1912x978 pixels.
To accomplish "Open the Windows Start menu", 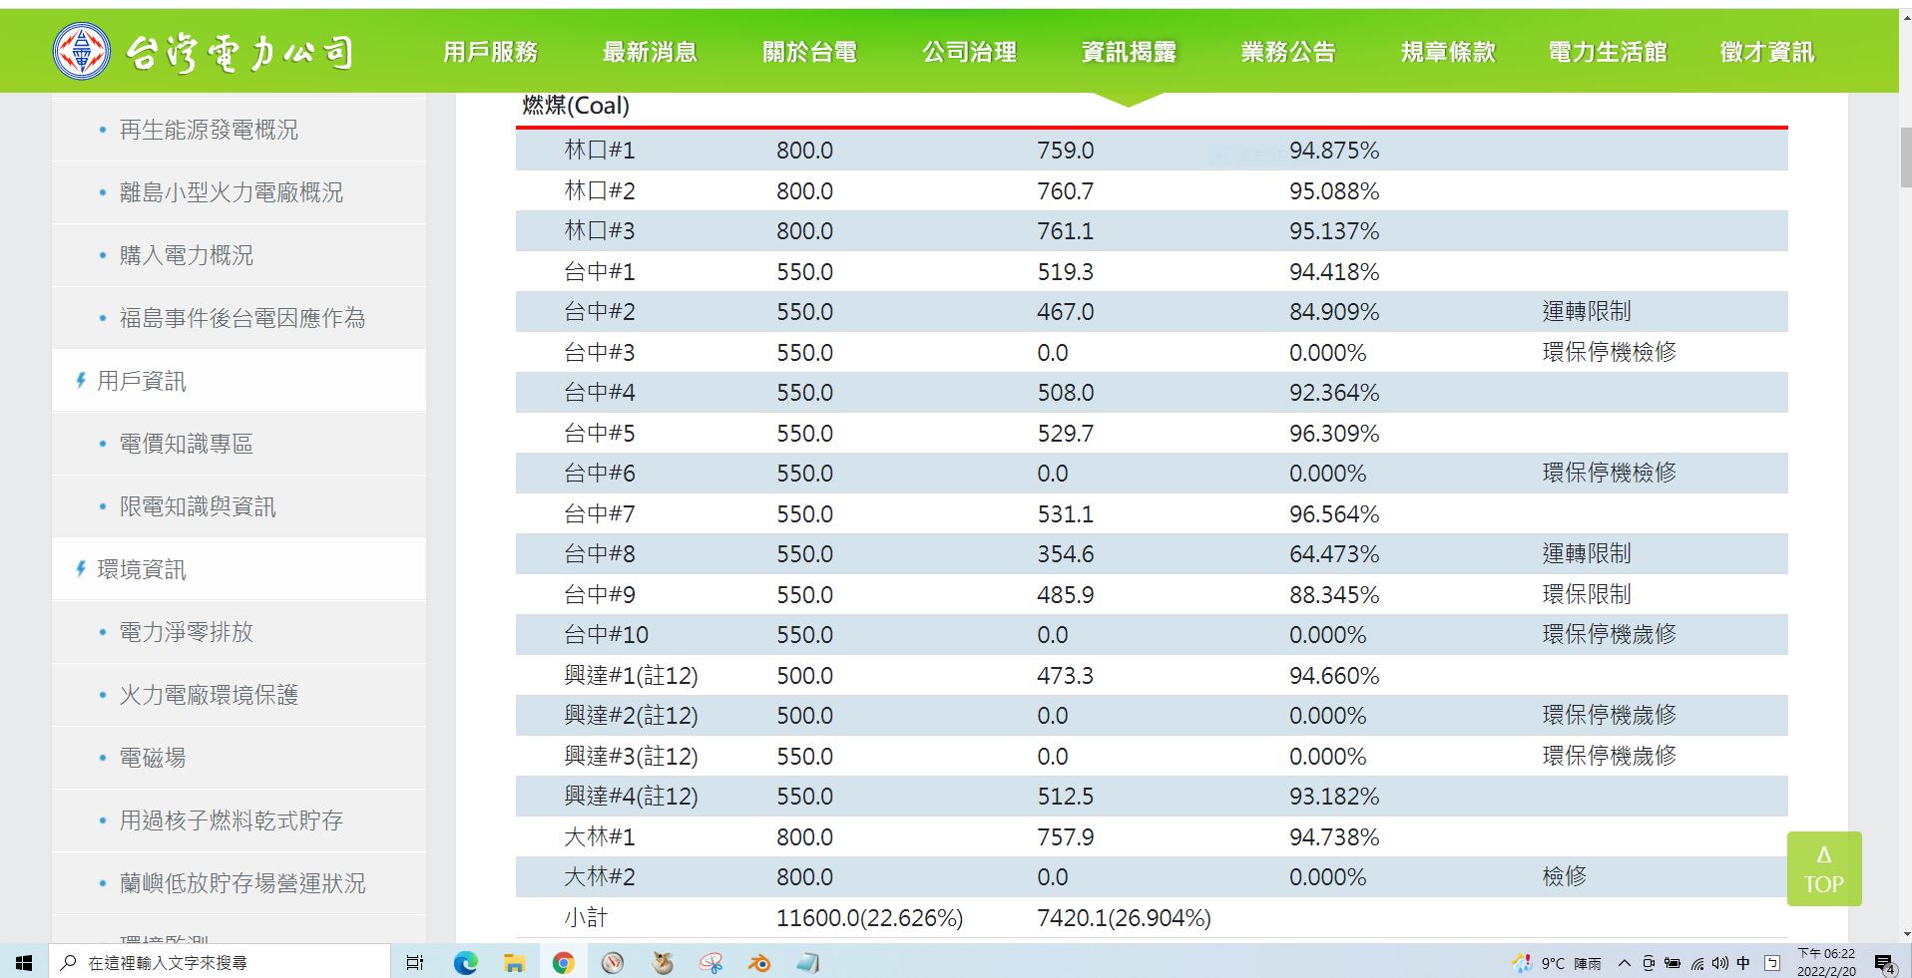I will pos(24,962).
